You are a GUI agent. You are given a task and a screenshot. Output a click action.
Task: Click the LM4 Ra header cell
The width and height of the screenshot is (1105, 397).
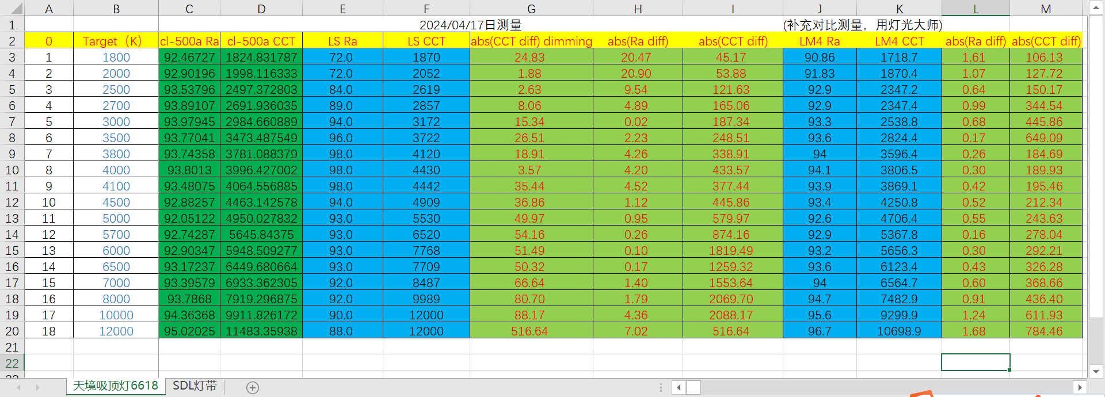click(x=820, y=41)
